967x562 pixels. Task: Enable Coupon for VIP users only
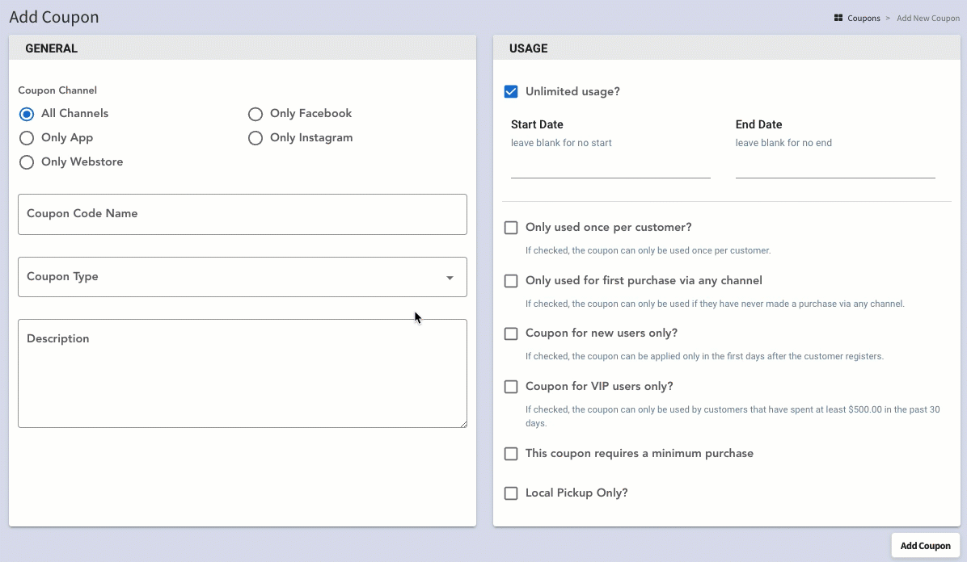click(511, 387)
